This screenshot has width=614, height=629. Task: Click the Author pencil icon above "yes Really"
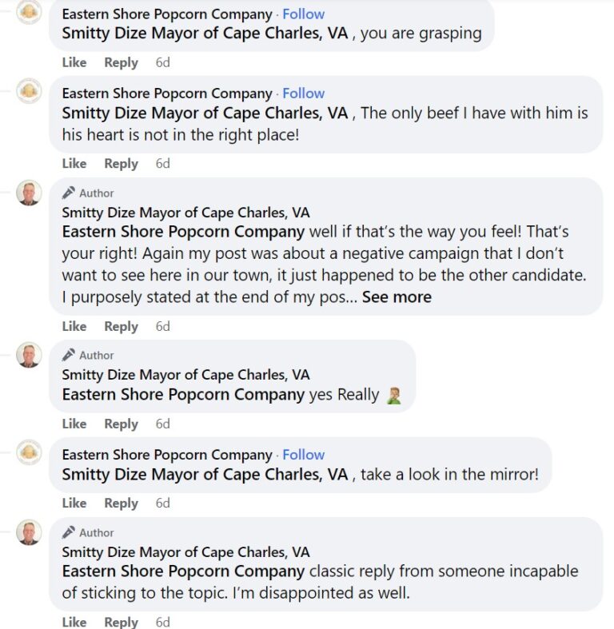coord(69,355)
